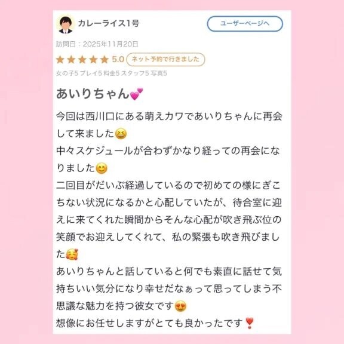
Task: Click the red heart exclamation emoji
Action: (250, 323)
